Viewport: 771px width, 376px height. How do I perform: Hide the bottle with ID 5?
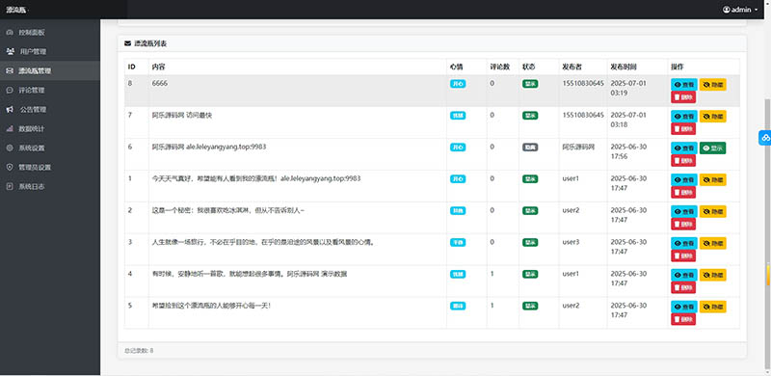[712, 308]
